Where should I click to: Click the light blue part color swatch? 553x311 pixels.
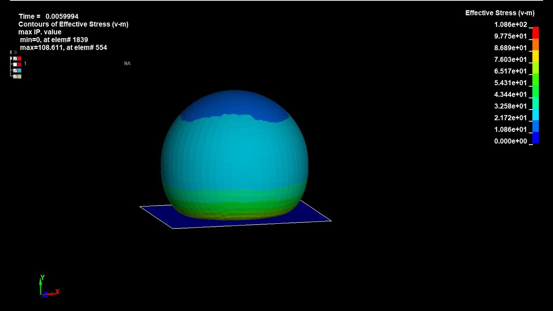pyautogui.click(x=19, y=70)
